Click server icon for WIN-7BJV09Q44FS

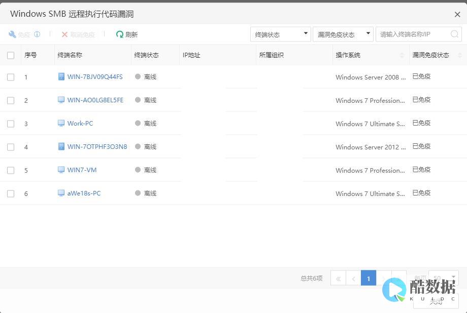pos(61,76)
